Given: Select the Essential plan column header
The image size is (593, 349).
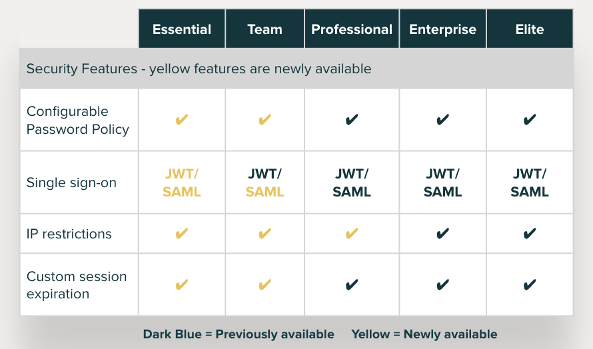Looking at the screenshot, I should pos(182,29).
